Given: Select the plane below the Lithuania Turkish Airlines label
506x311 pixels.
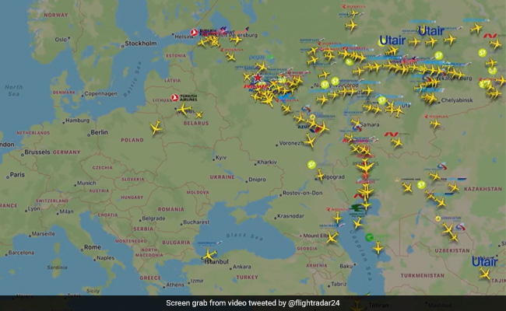Looking at the screenshot, I should click(x=184, y=110).
